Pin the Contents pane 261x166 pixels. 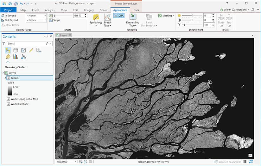coord(48,36)
